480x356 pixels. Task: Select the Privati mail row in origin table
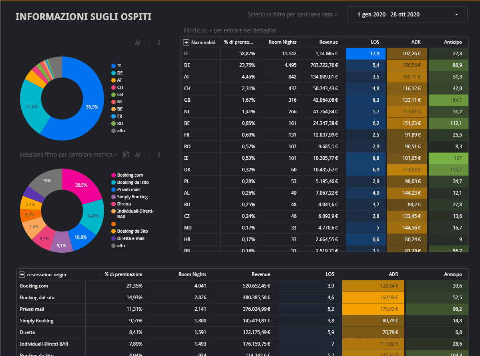click(32, 309)
